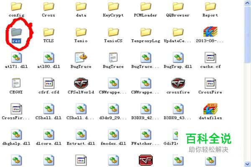251x167 pixels.
Task: Select the unlabeled square red CF icon
Action: (146, 160)
